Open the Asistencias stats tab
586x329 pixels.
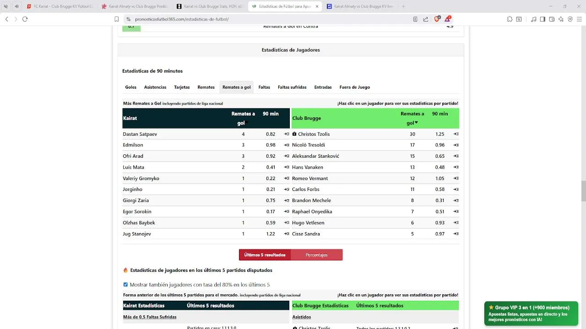pos(155,87)
